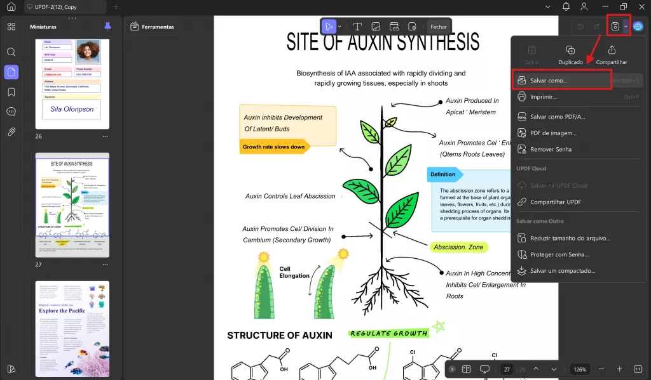Expand the save options dropdown arrow
Screen dimensions: 651x380
tap(626, 27)
